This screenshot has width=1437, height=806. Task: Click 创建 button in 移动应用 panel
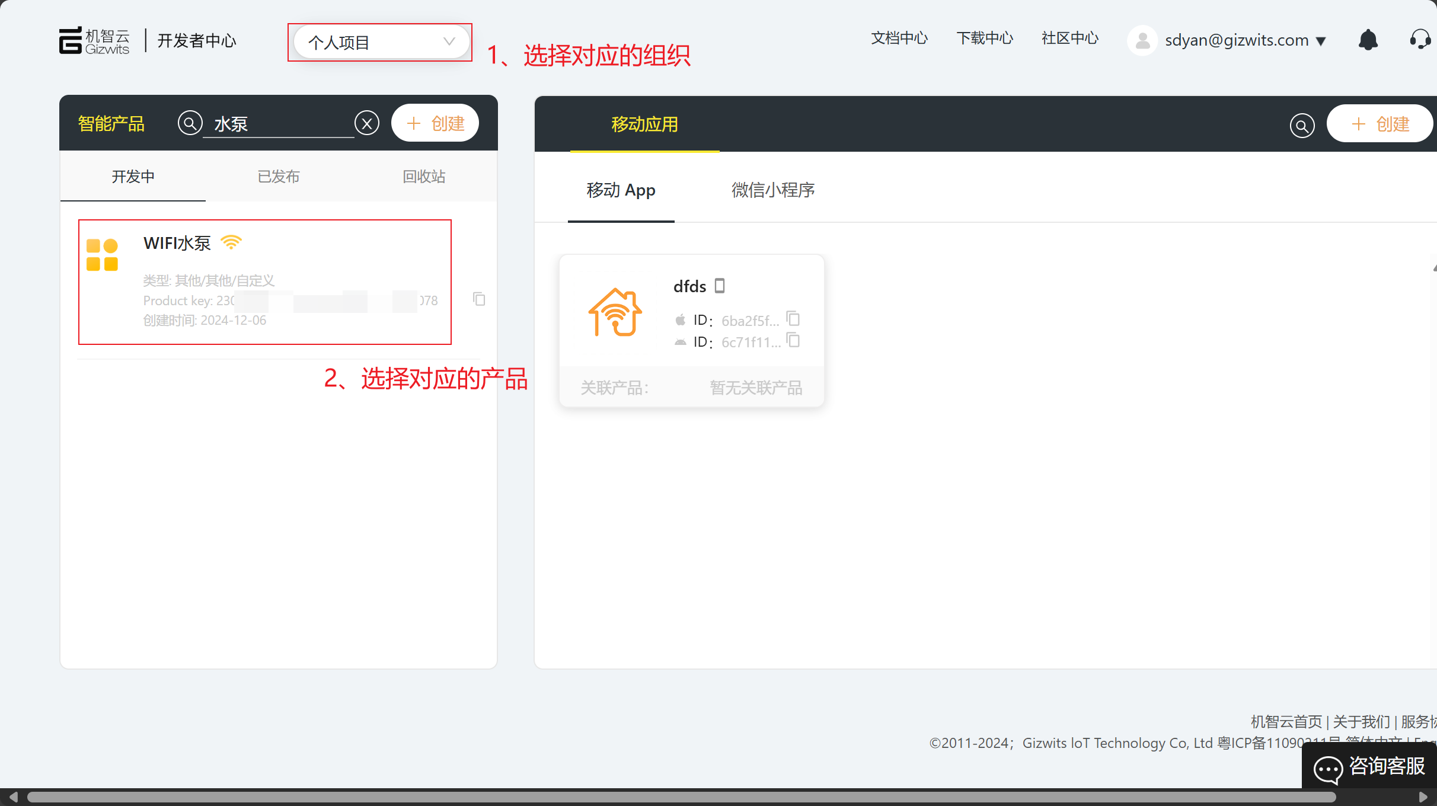pyautogui.click(x=1379, y=124)
